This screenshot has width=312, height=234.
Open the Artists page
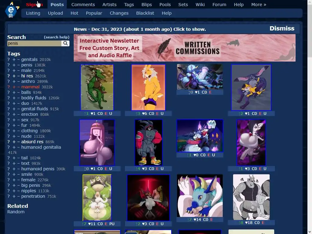(x=109, y=5)
